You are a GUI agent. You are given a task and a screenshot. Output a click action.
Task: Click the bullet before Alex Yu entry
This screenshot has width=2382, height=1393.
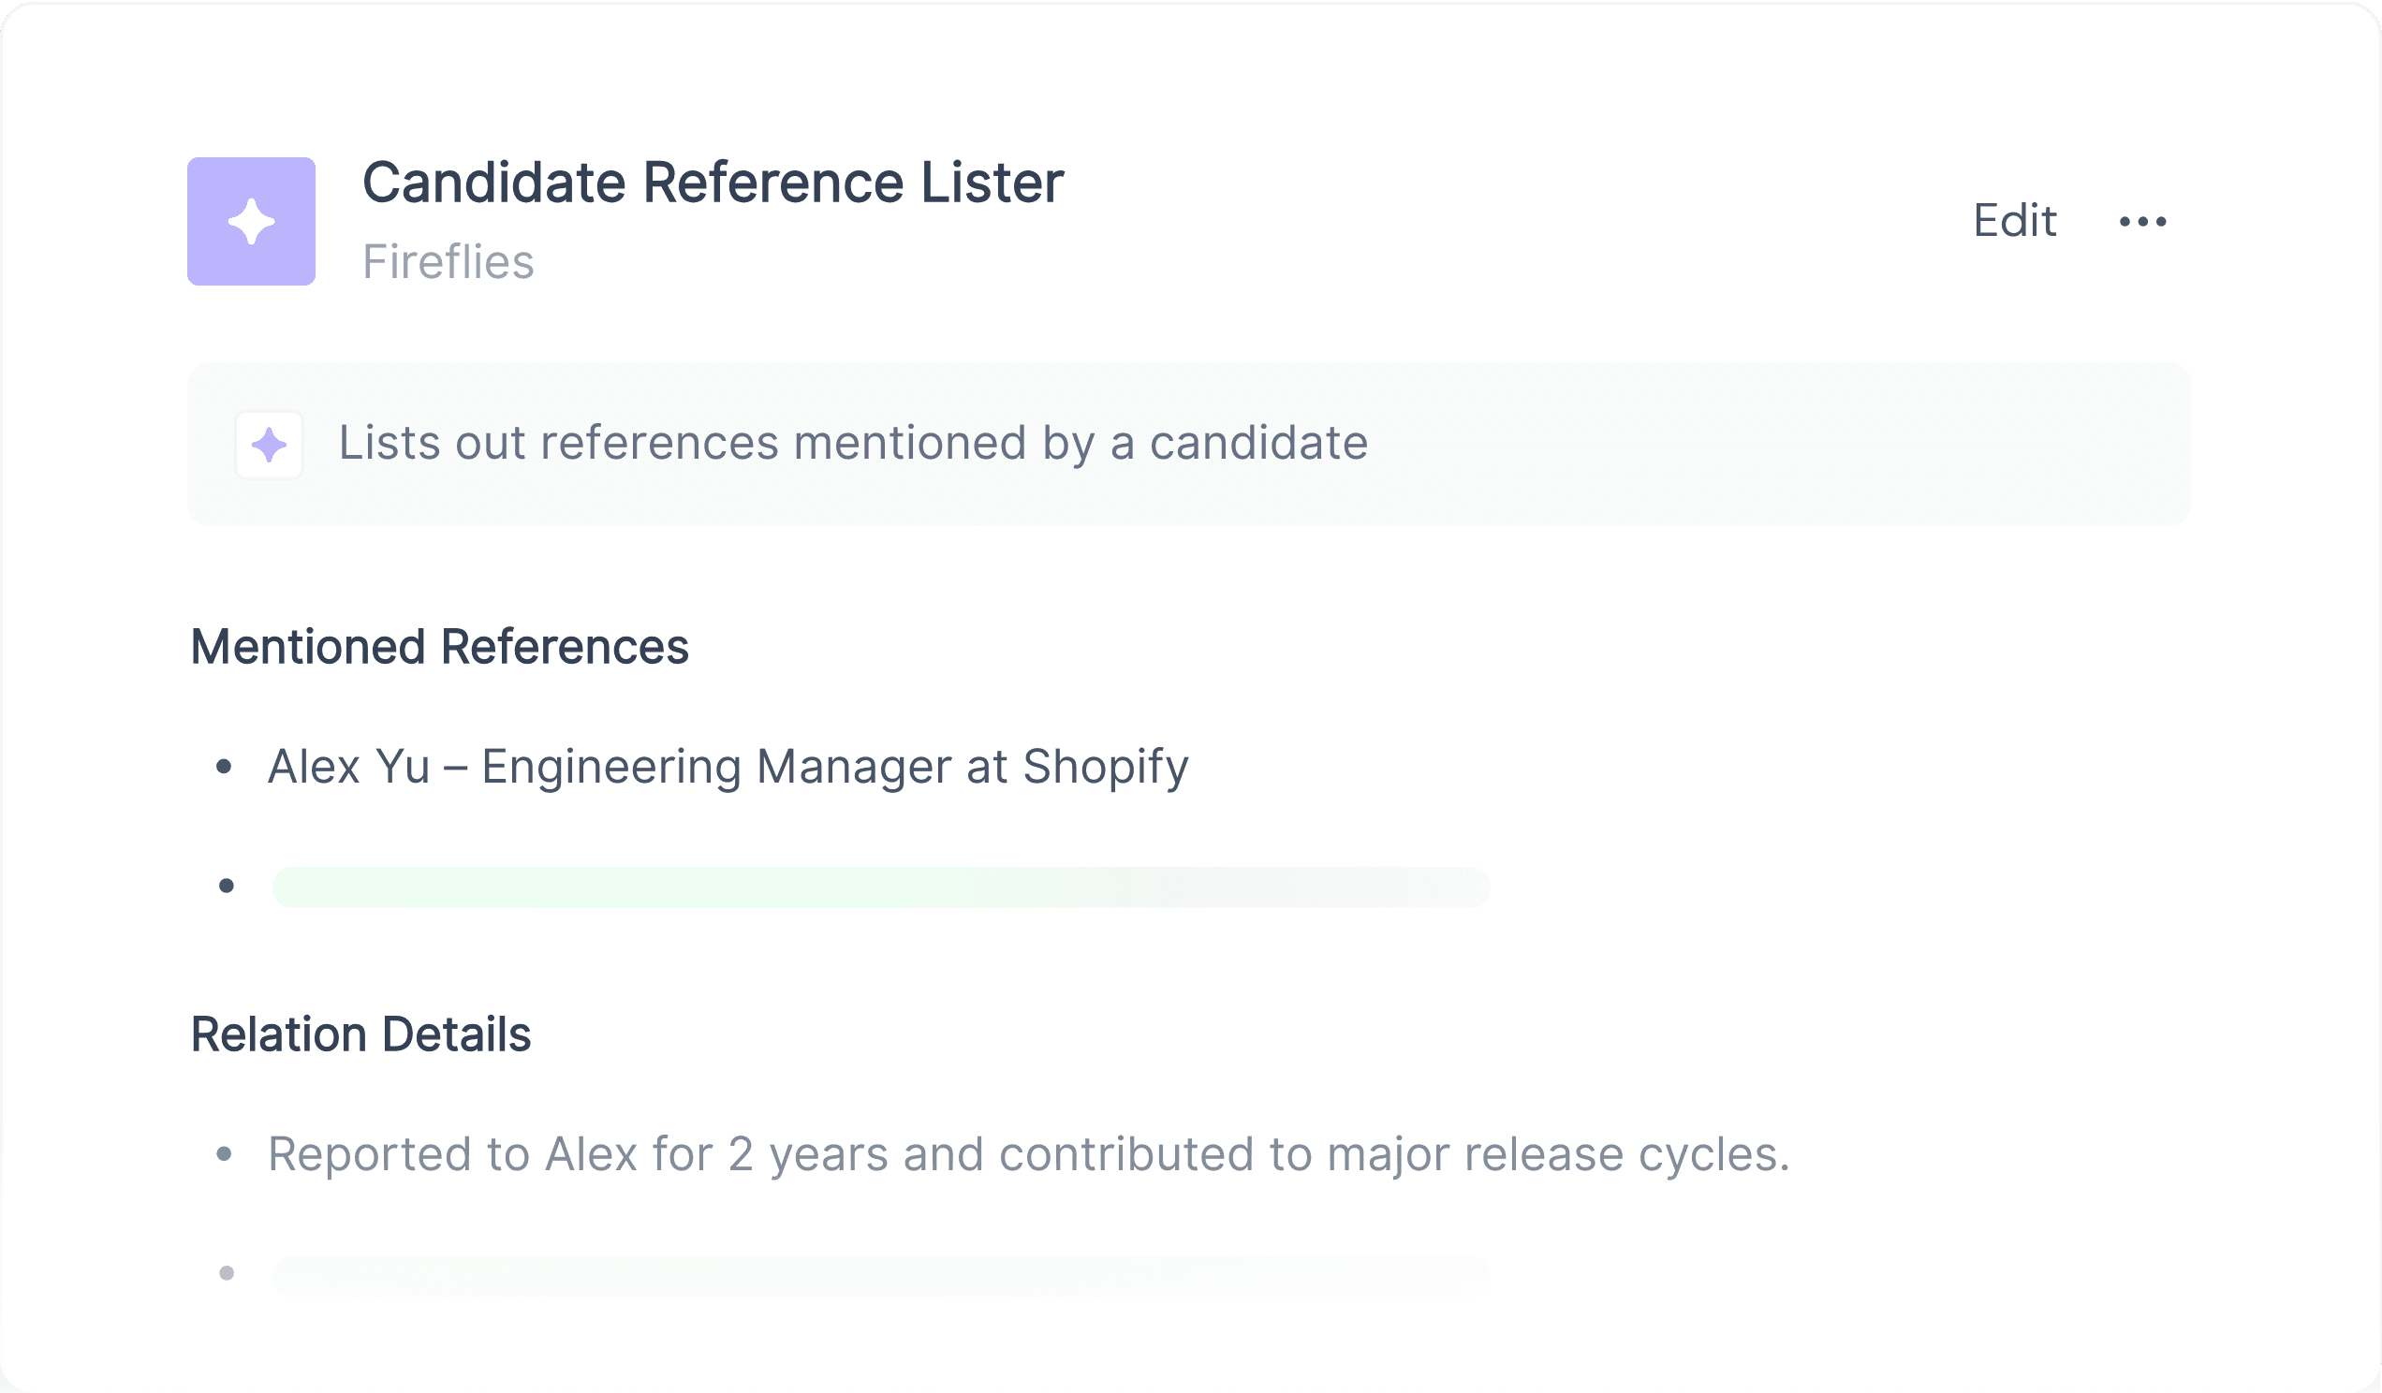[x=224, y=767]
